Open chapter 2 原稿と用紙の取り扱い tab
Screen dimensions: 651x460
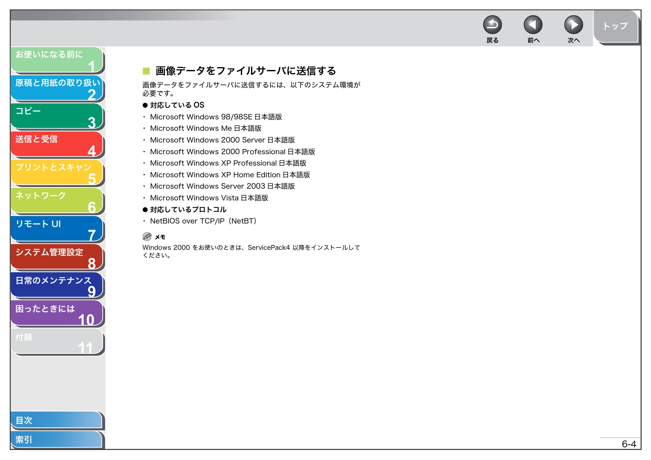(57, 88)
